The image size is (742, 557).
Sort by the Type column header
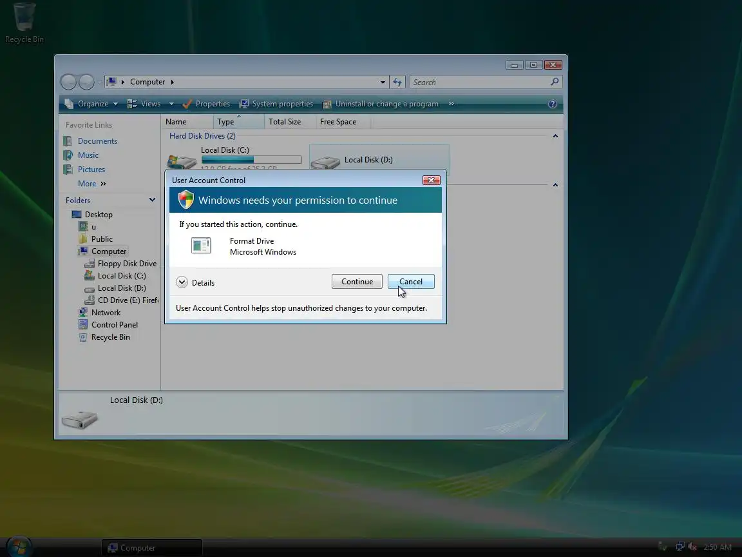pos(238,122)
